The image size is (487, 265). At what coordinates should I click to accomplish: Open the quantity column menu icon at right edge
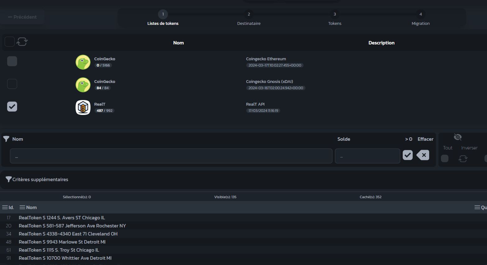tap(477, 207)
